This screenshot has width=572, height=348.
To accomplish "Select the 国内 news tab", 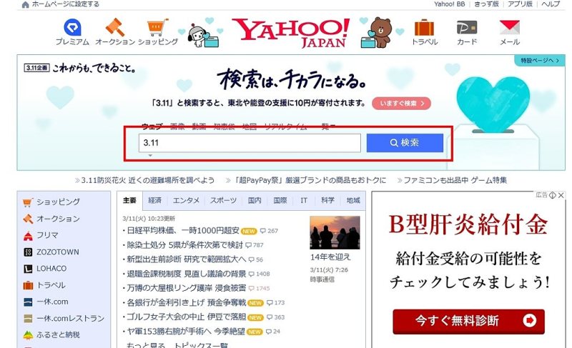I will pyautogui.click(x=255, y=200).
